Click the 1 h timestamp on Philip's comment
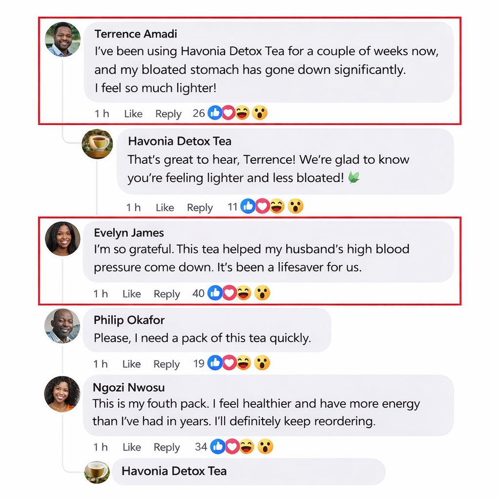This screenshot has height=500, width=500. [x=101, y=364]
